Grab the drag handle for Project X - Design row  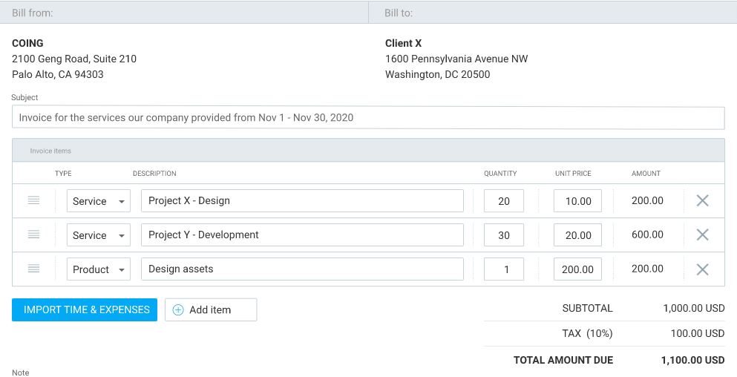(x=33, y=200)
